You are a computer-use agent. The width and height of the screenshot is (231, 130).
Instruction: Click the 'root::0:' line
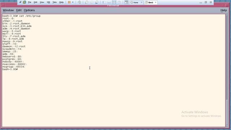[x=8, y=18]
